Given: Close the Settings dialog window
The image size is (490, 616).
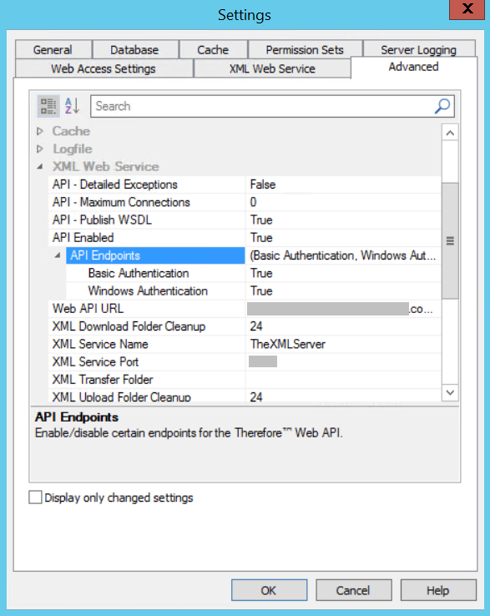Looking at the screenshot, I should tap(467, 8).
